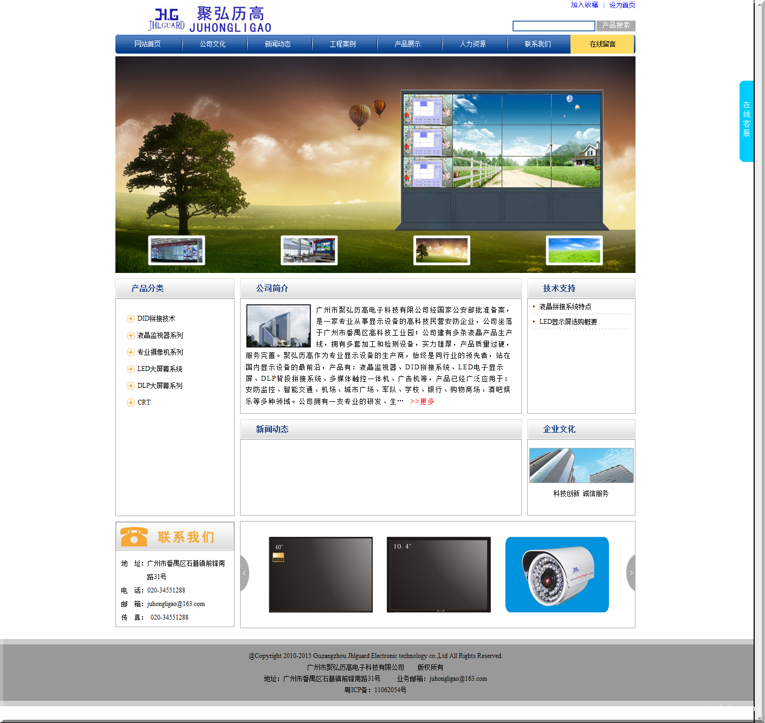Click the 产品搜索 search button
This screenshot has width=765, height=723.
pyautogui.click(x=615, y=25)
